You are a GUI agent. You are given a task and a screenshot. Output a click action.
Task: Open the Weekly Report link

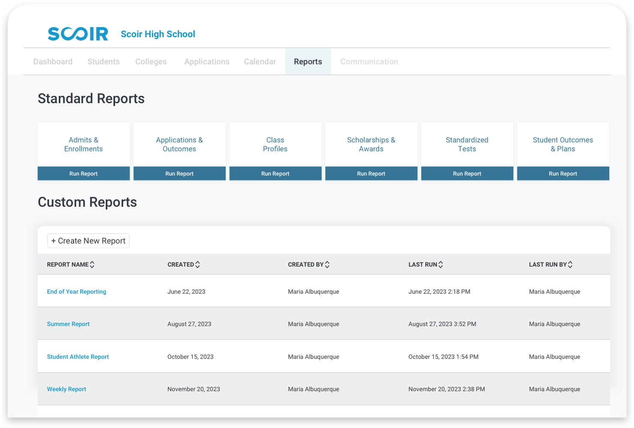tap(66, 389)
